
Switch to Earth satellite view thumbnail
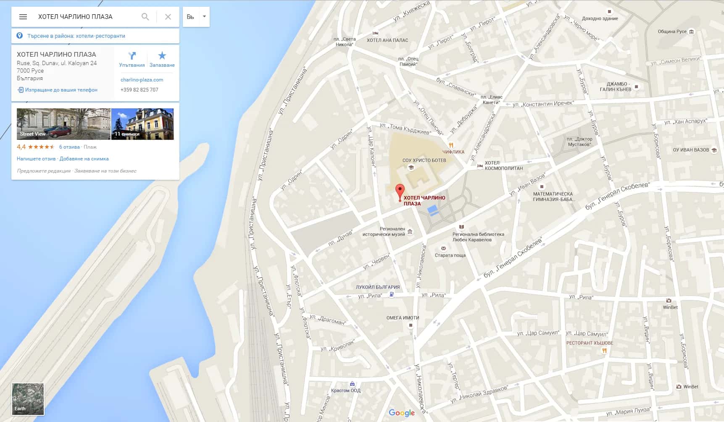[28, 399]
